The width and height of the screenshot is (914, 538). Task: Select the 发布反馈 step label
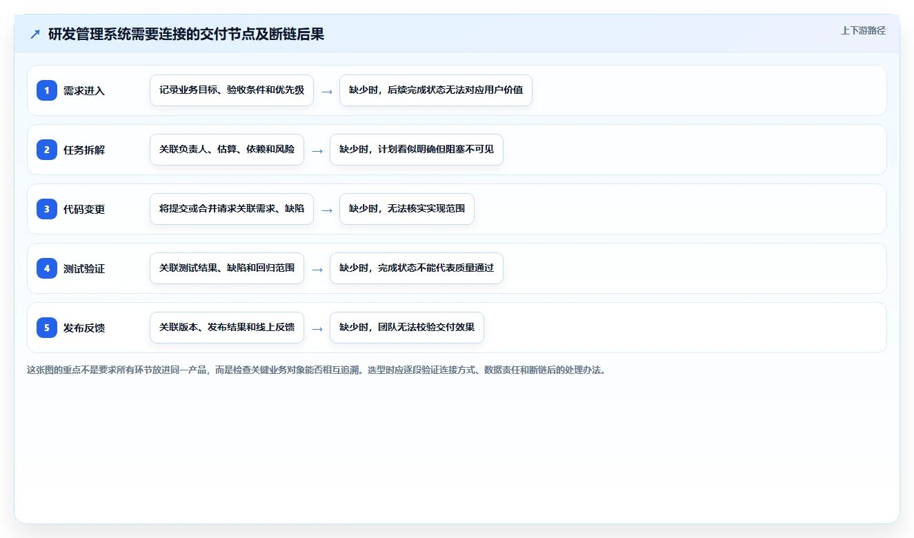[84, 328]
